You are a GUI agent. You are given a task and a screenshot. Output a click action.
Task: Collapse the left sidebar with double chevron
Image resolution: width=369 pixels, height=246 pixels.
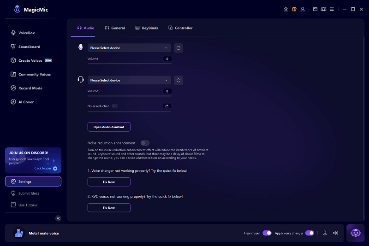(x=58, y=218)
